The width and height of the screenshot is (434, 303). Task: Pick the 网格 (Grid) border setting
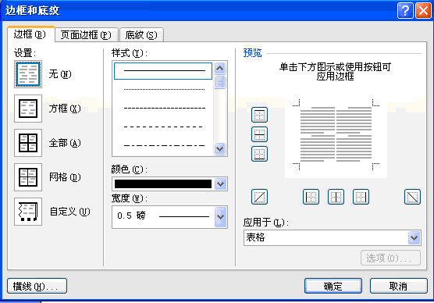point(28,177)
